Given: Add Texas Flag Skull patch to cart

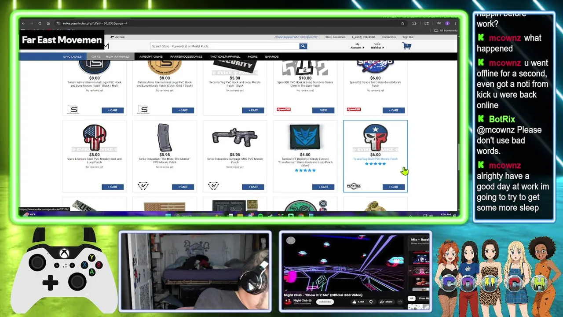Looking at the screenshot, I should coord(394,187).
